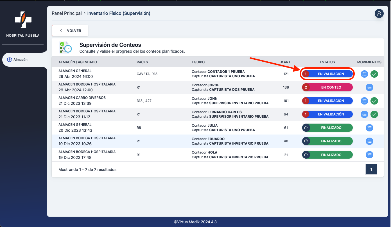This screenshot has width=391, height=227.
Task: Open movements list for 29 Abr 16:00 row
Action: 364,74
